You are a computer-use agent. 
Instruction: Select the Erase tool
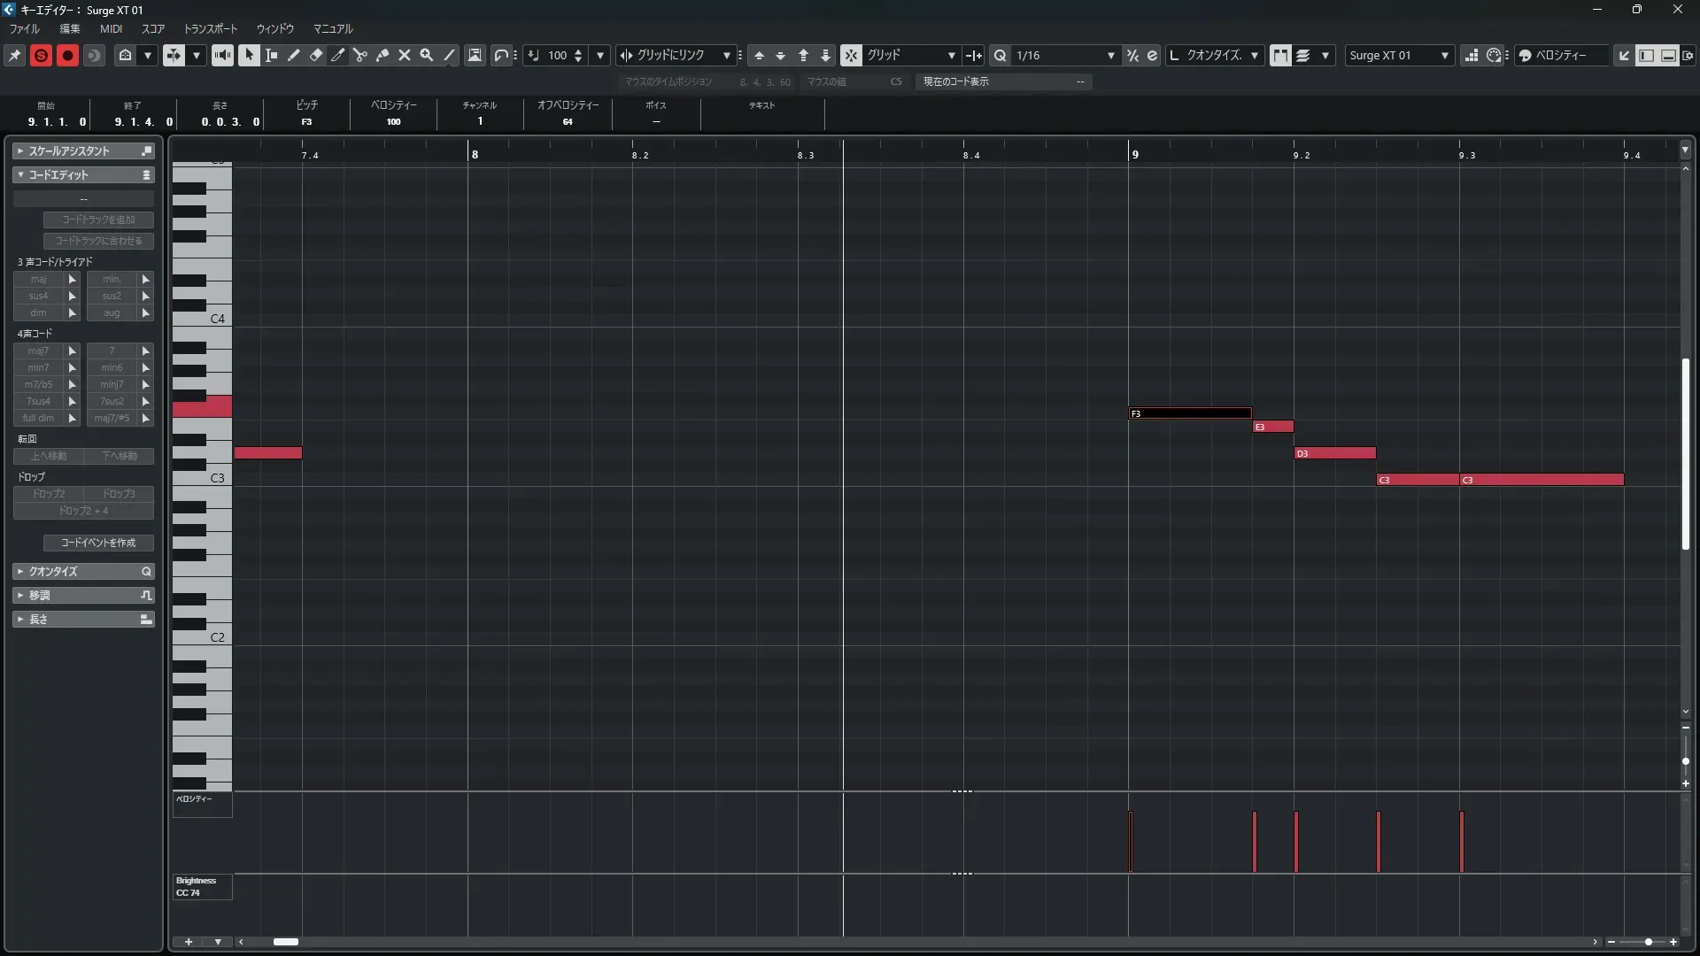(x=316, y=55)
